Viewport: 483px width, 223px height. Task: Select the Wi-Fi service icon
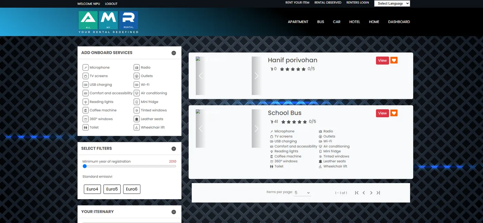(137, 85)
